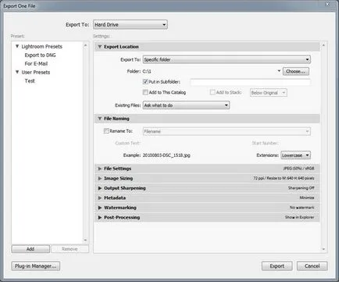Close the Export One File dialog
This screenshot has width=339, height=282.
(x=327, y=4)
